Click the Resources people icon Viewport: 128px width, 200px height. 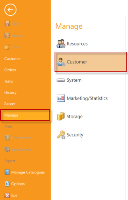pos(61,44)
